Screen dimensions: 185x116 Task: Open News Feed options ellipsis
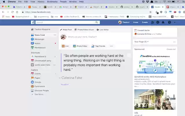tap(55, 35)
